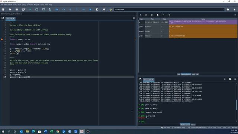Open the Tools menu
238x134 pixels.
pyautogui.click(x=42, y=5)
